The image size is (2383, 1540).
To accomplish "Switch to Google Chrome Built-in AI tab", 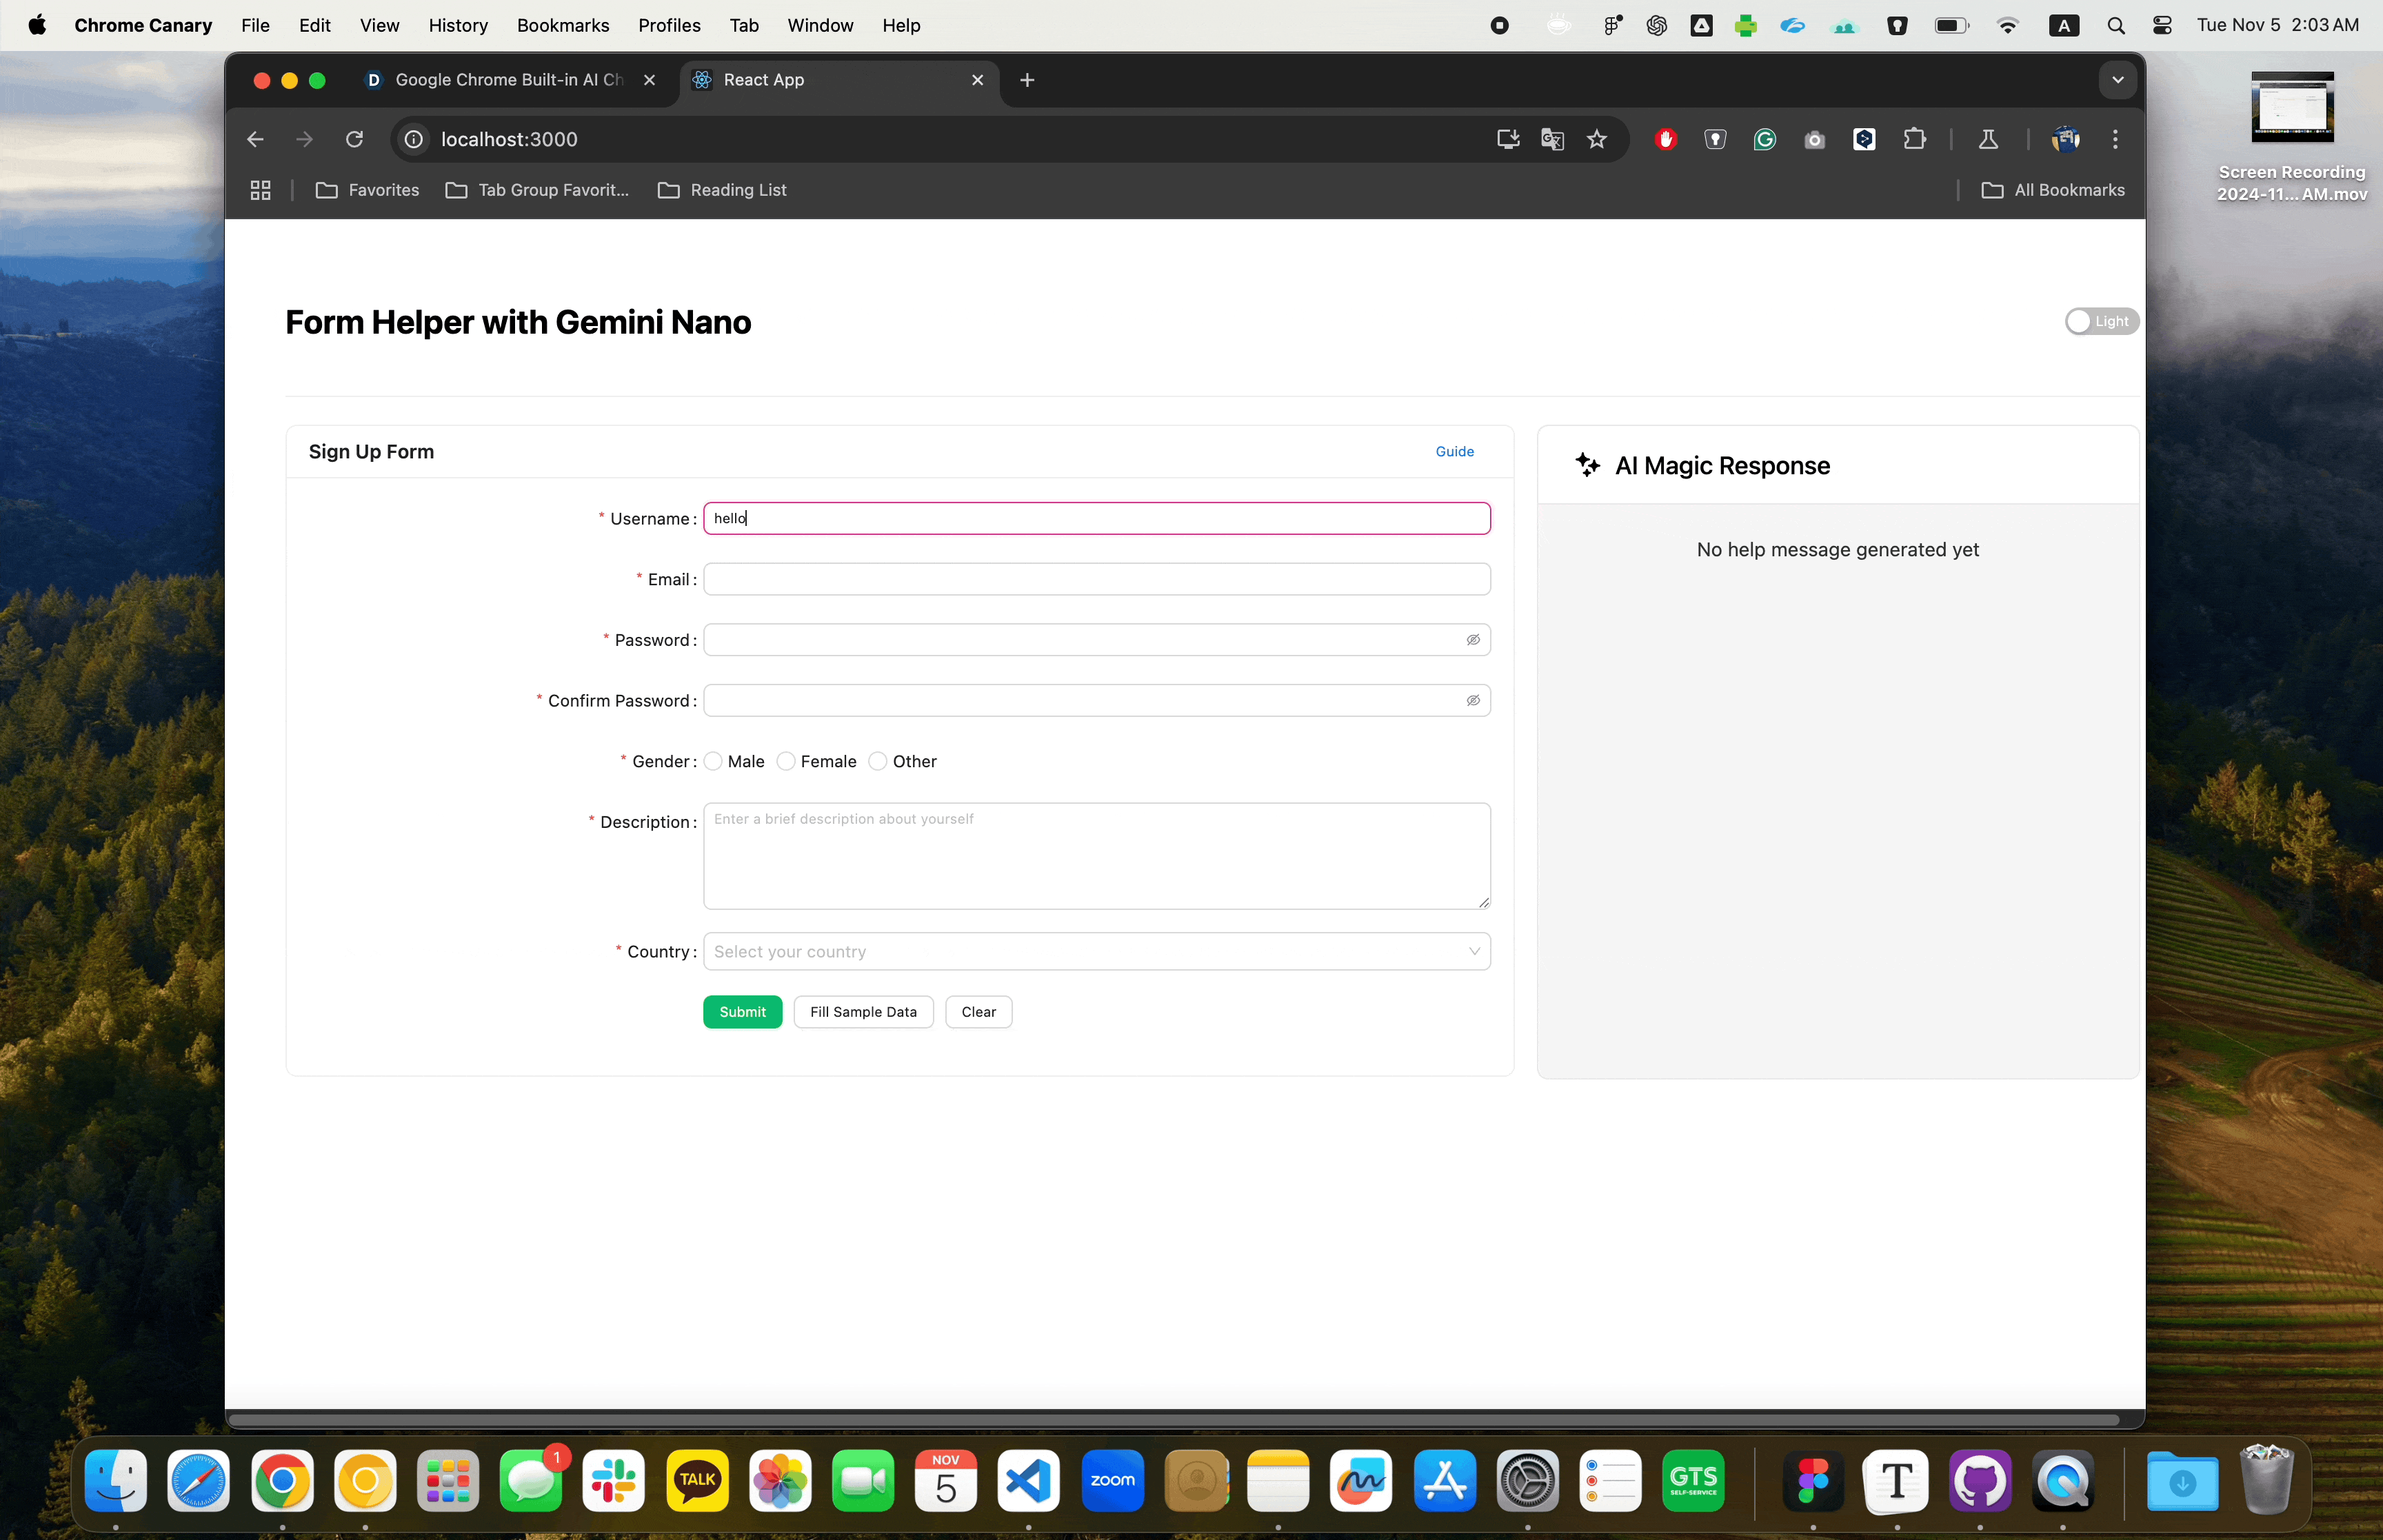I will pyautogui.click(x=508, y=80).
